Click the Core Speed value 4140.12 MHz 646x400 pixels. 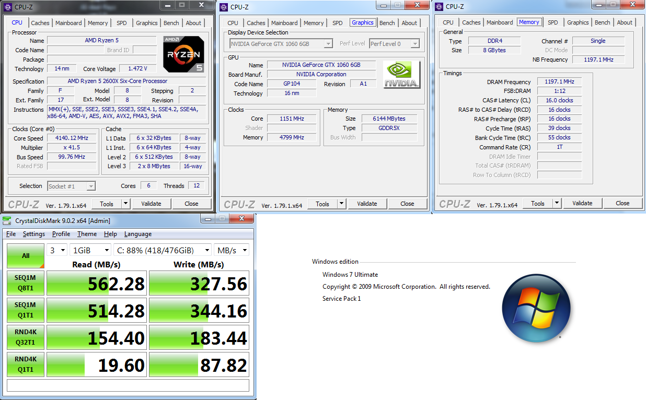(72, 138)
